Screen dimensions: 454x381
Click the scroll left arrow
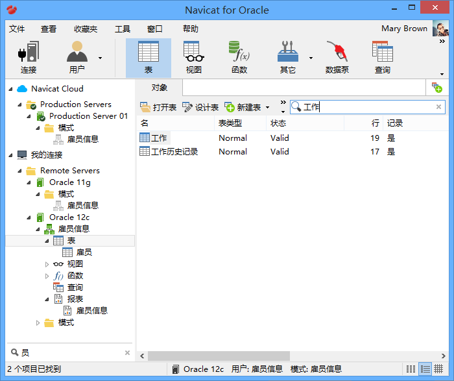[x=142, y=356]
